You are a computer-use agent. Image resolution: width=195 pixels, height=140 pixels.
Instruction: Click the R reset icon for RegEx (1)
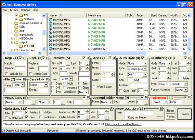pos(25,58)
